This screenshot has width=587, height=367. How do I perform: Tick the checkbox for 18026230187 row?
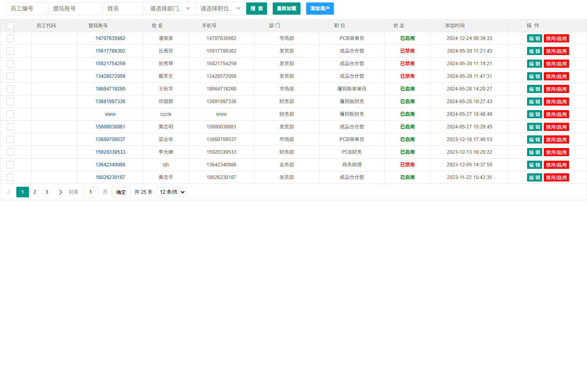pyautogui.click(x=10, y=177)
